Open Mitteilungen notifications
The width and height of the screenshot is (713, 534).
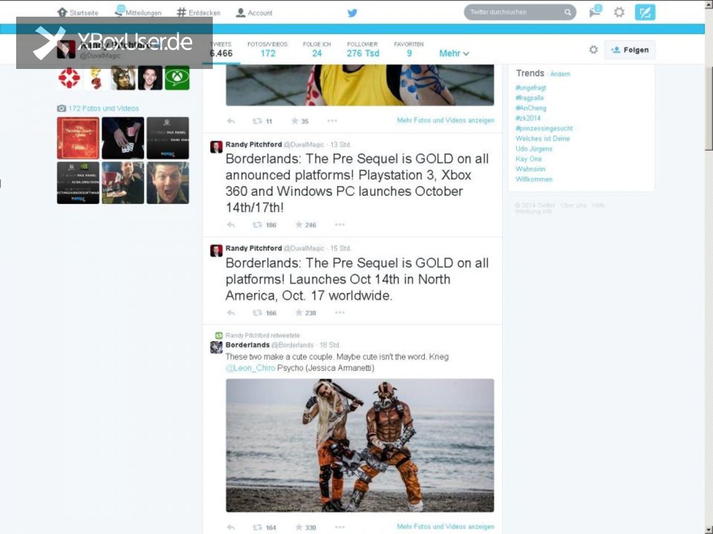click(138, 12)
